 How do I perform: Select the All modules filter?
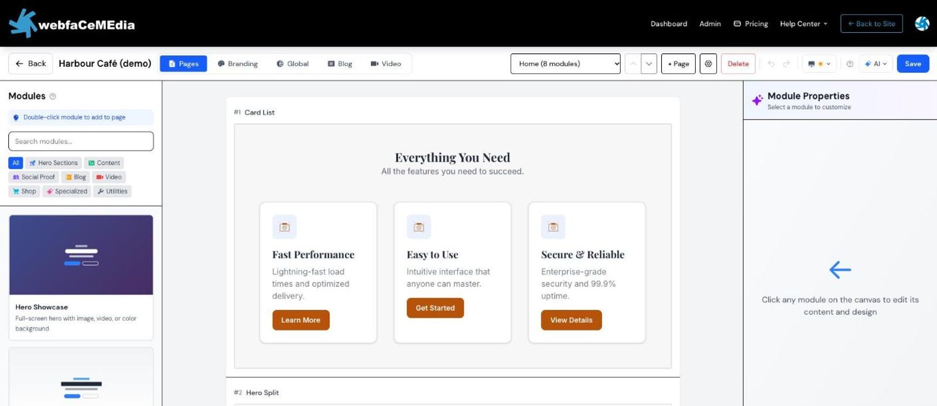tap(16, 163)
